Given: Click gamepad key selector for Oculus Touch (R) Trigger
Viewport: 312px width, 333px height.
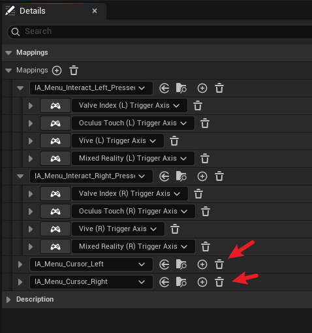Looking at the screenshot, I should (x=55, y=212).
